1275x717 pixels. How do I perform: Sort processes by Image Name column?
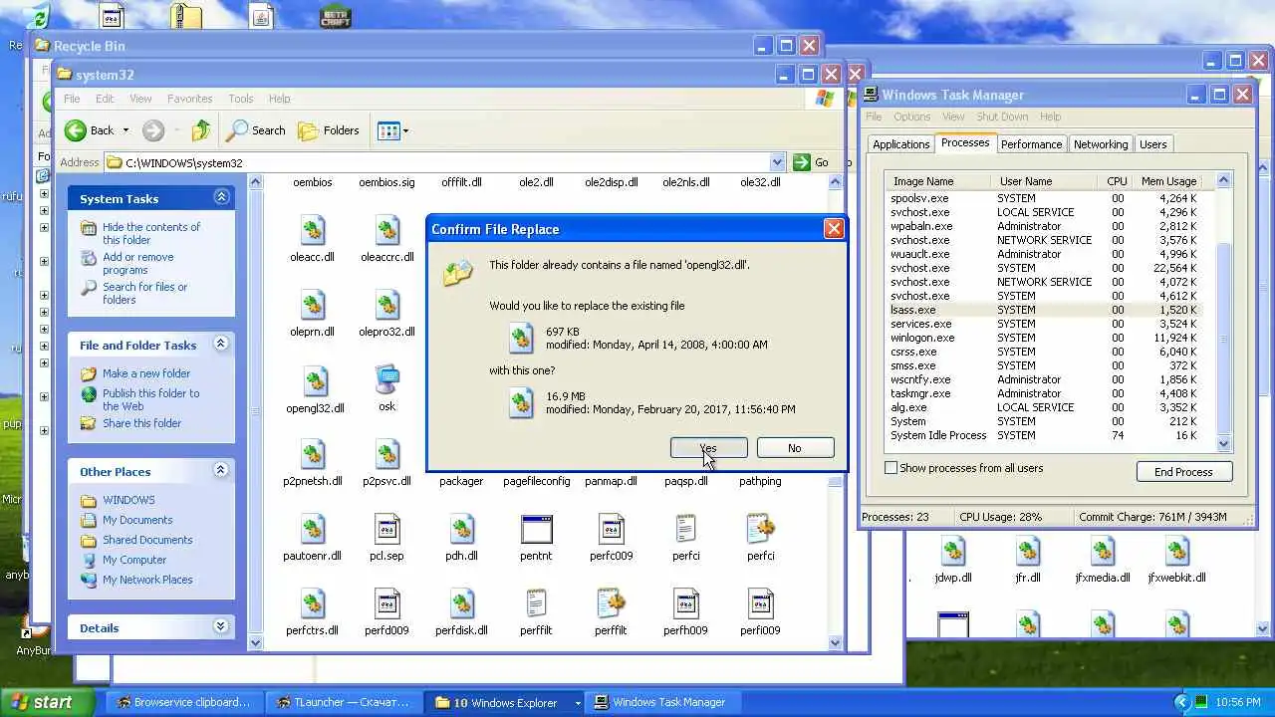(x=937, y=181)
